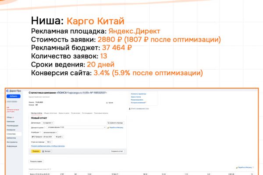Click the История изменений link
This screenshot has height=175, width=263.
139,103
